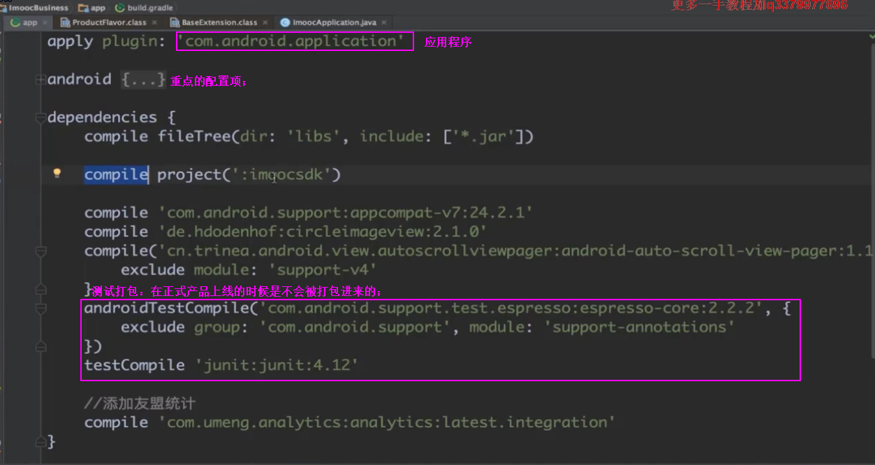Click the build.gradle breadcrumb icon
Viewport: 875px width, 465px height.
click(x=119, y=8)
